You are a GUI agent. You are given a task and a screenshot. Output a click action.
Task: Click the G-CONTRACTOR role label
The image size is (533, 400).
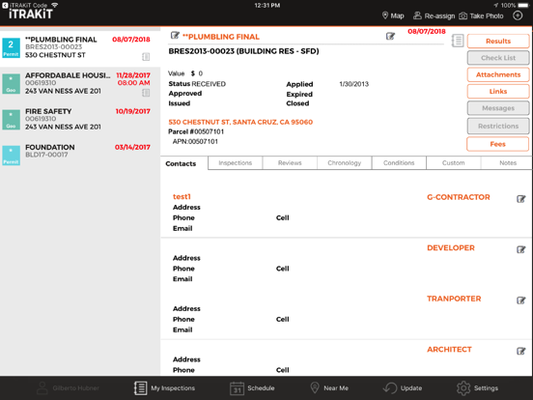(x=459, y=197)
